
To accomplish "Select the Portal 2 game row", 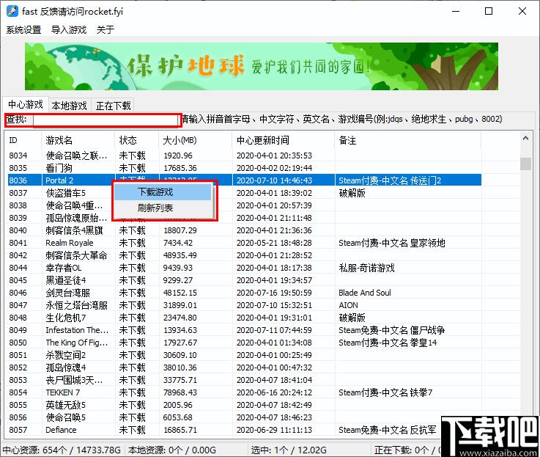I will (x=244, y=180).
